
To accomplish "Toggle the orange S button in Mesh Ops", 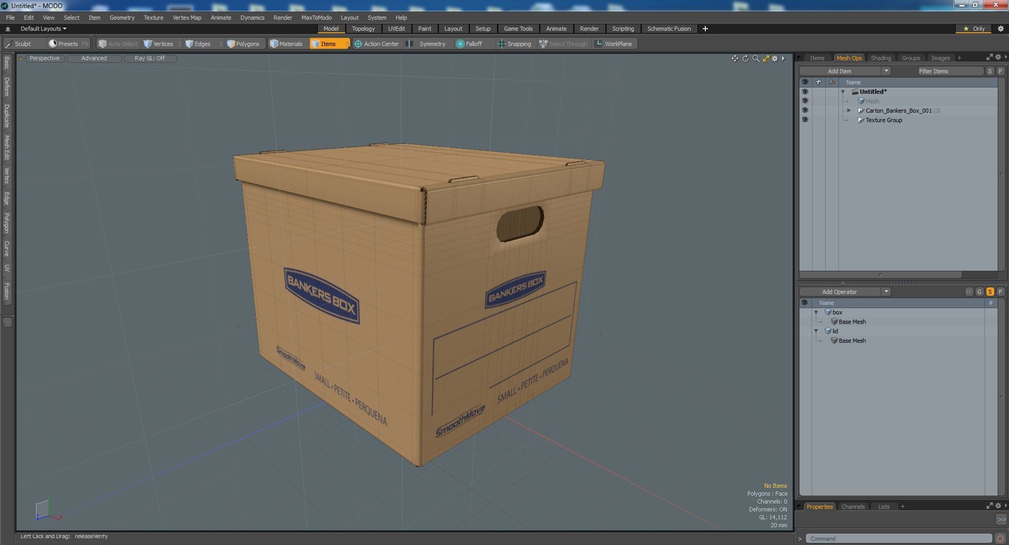I will (x=990, y=292).
